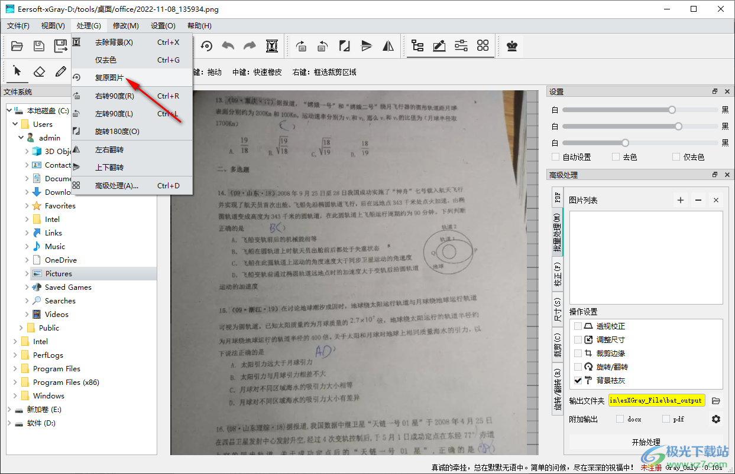Expand the Pictures folder node
Screen dimensions: 735x474
tap(27, 273)
